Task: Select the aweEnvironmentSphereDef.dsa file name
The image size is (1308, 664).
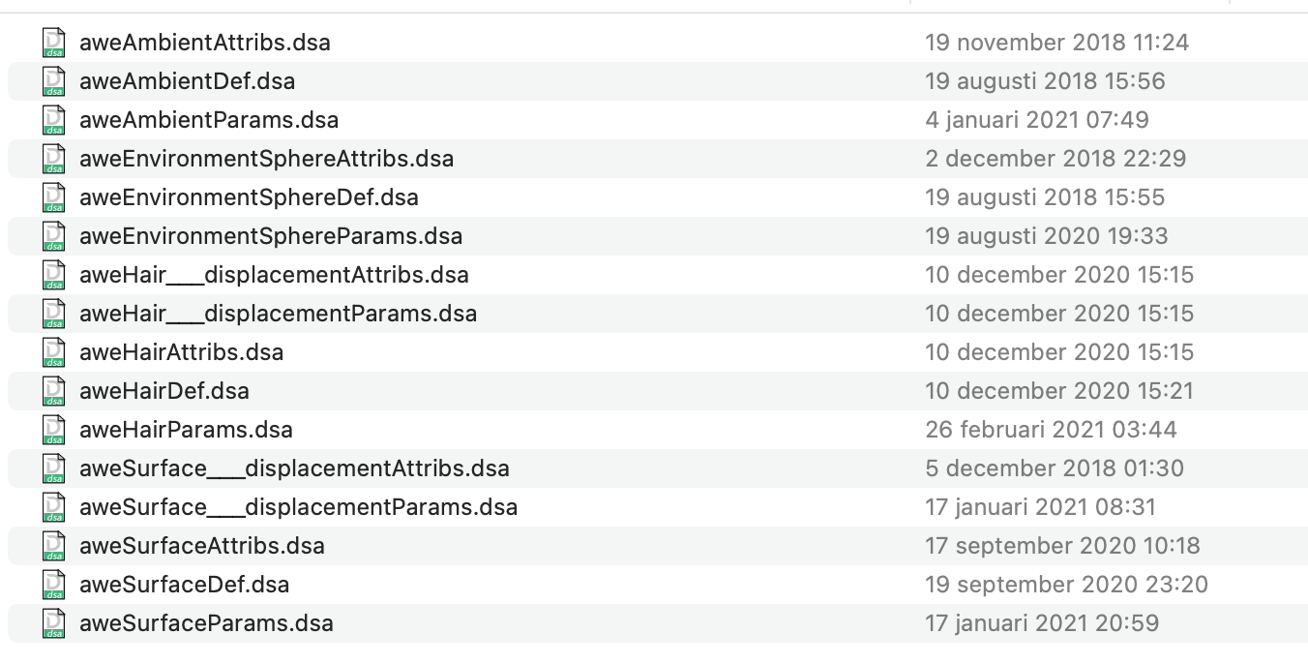Action: pos(249,197)
